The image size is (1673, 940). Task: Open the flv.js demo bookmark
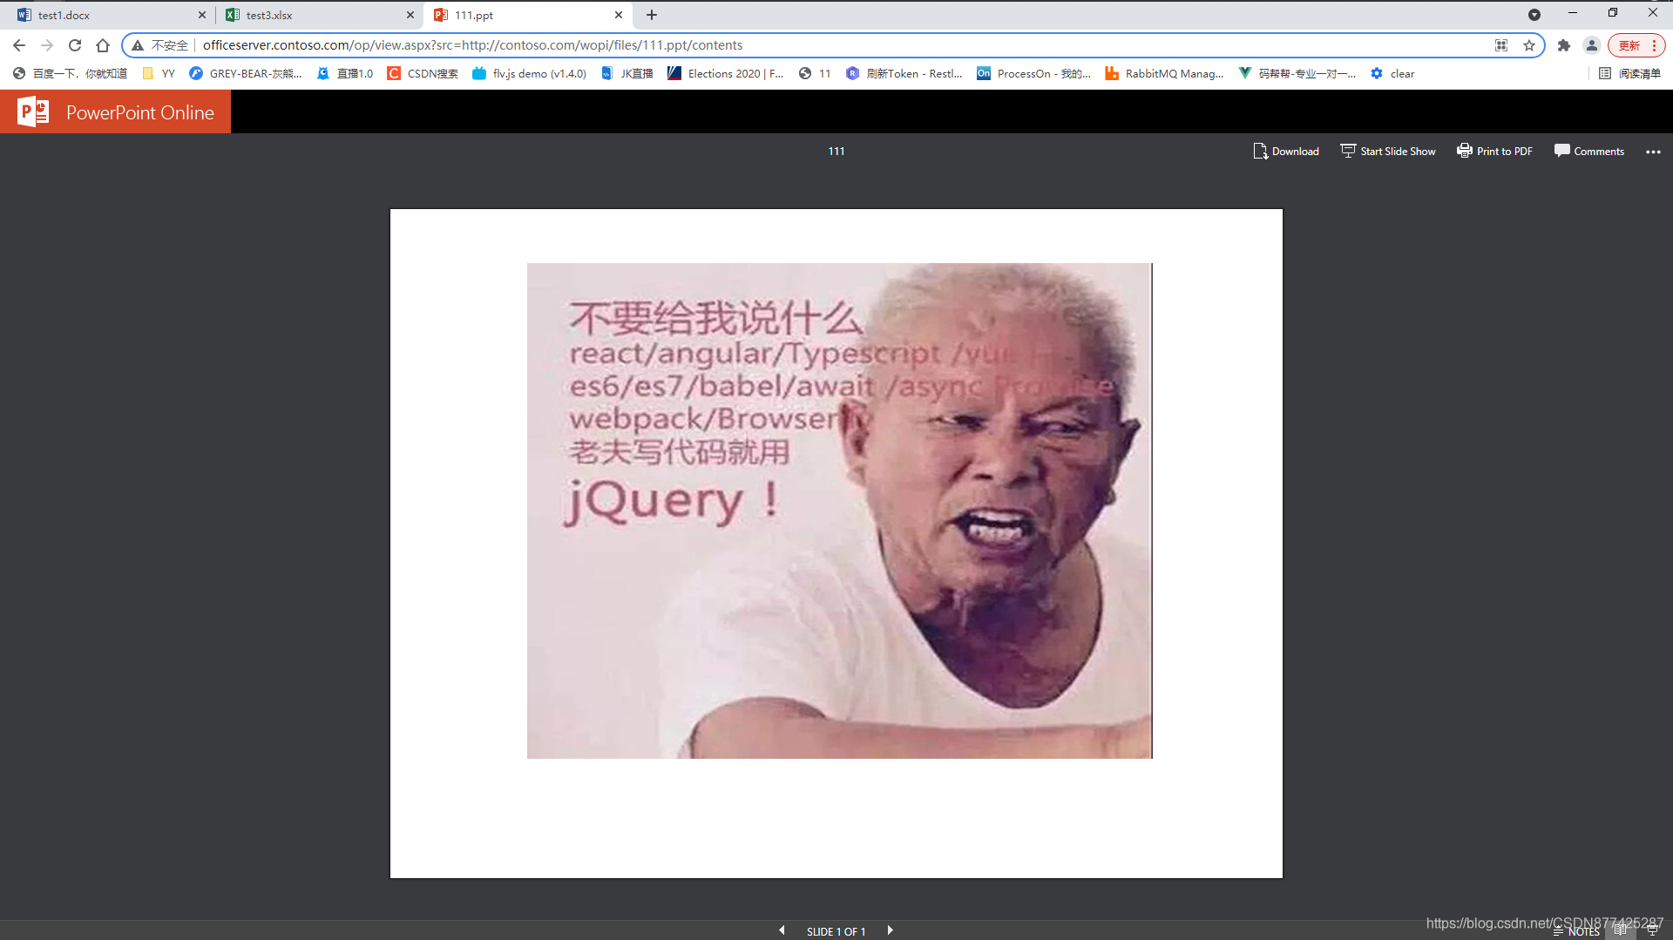point(529,74)
